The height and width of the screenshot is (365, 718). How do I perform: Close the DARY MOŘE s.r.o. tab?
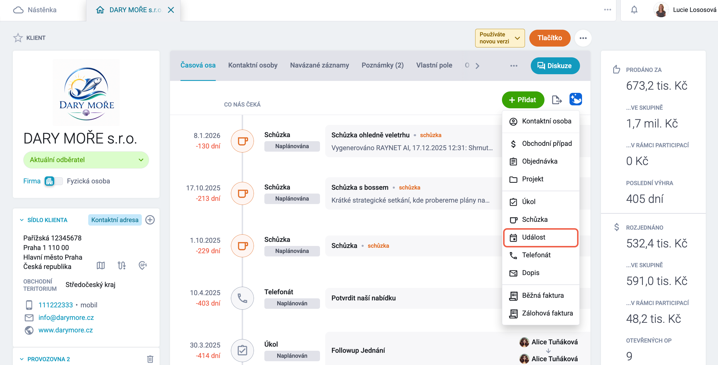tap(171, 10)
